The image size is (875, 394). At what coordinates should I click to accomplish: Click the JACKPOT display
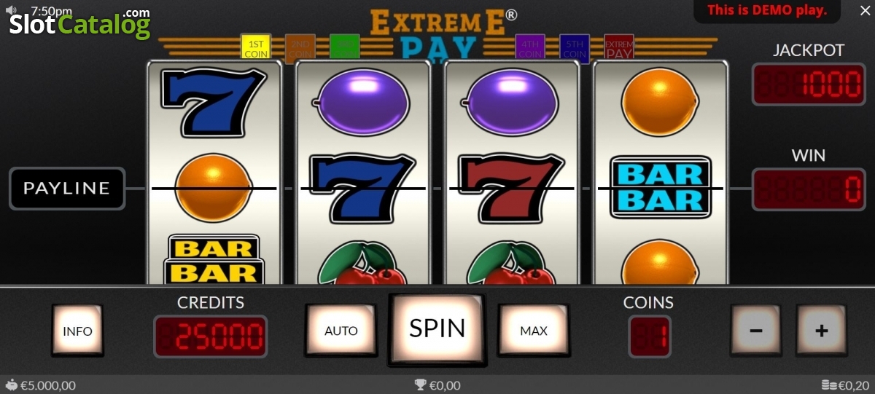[x=808, y=84]
